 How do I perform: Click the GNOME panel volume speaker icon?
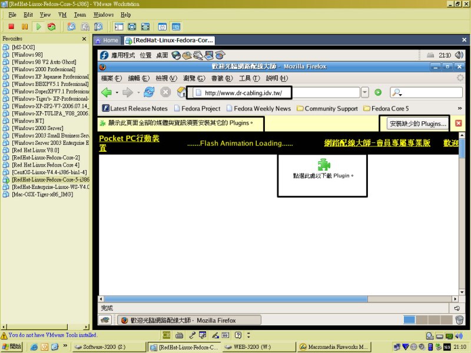pos(459,55)
